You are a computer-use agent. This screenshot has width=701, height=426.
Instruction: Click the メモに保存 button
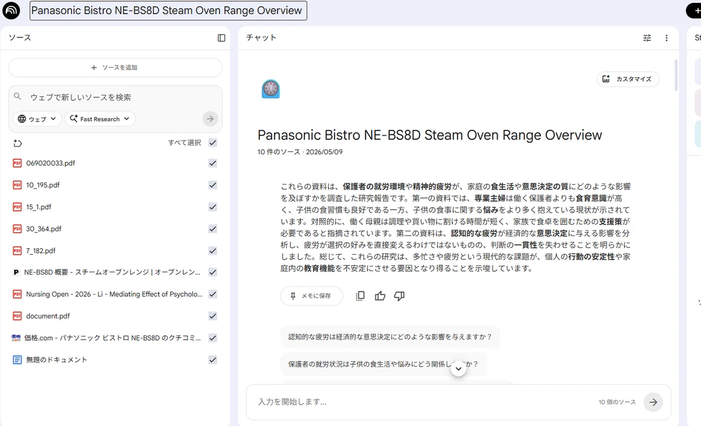[x=311, y=296]
